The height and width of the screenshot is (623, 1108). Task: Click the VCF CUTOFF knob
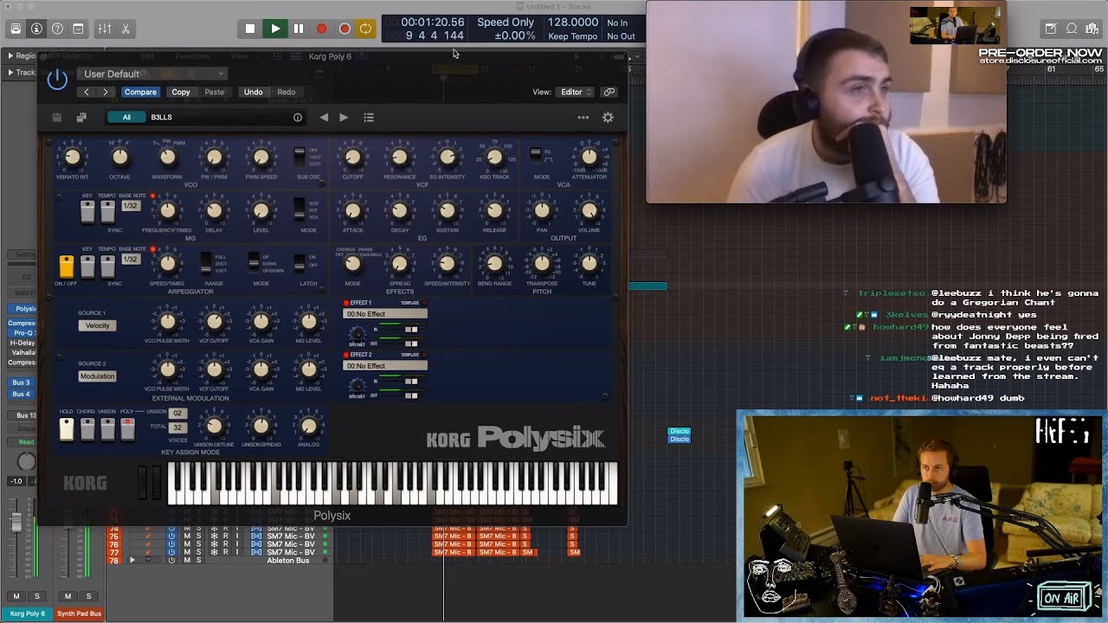352,157
